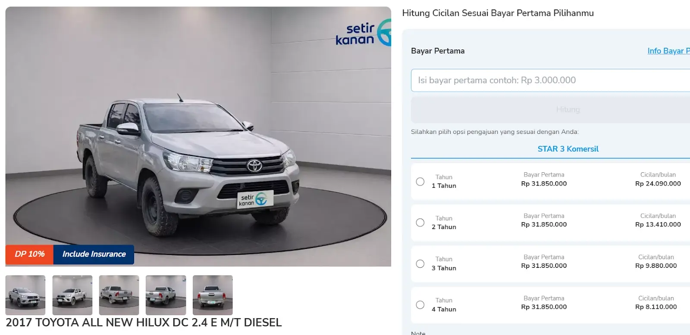Open the STAR 3 Komersil tab

(x=568, y=149)
